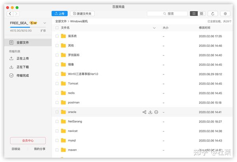237x162 pixels.
Task: Click the 装系统 folder icon
Action: (63, 36)
